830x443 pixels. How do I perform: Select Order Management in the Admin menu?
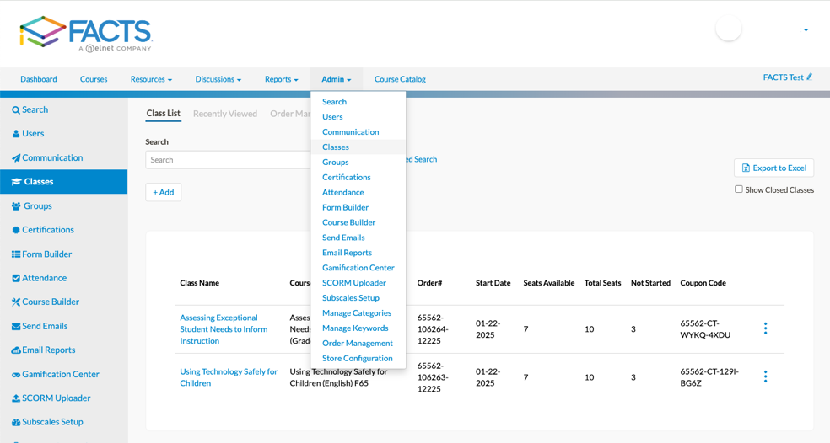pyautogui.click(x=358, y=344)
